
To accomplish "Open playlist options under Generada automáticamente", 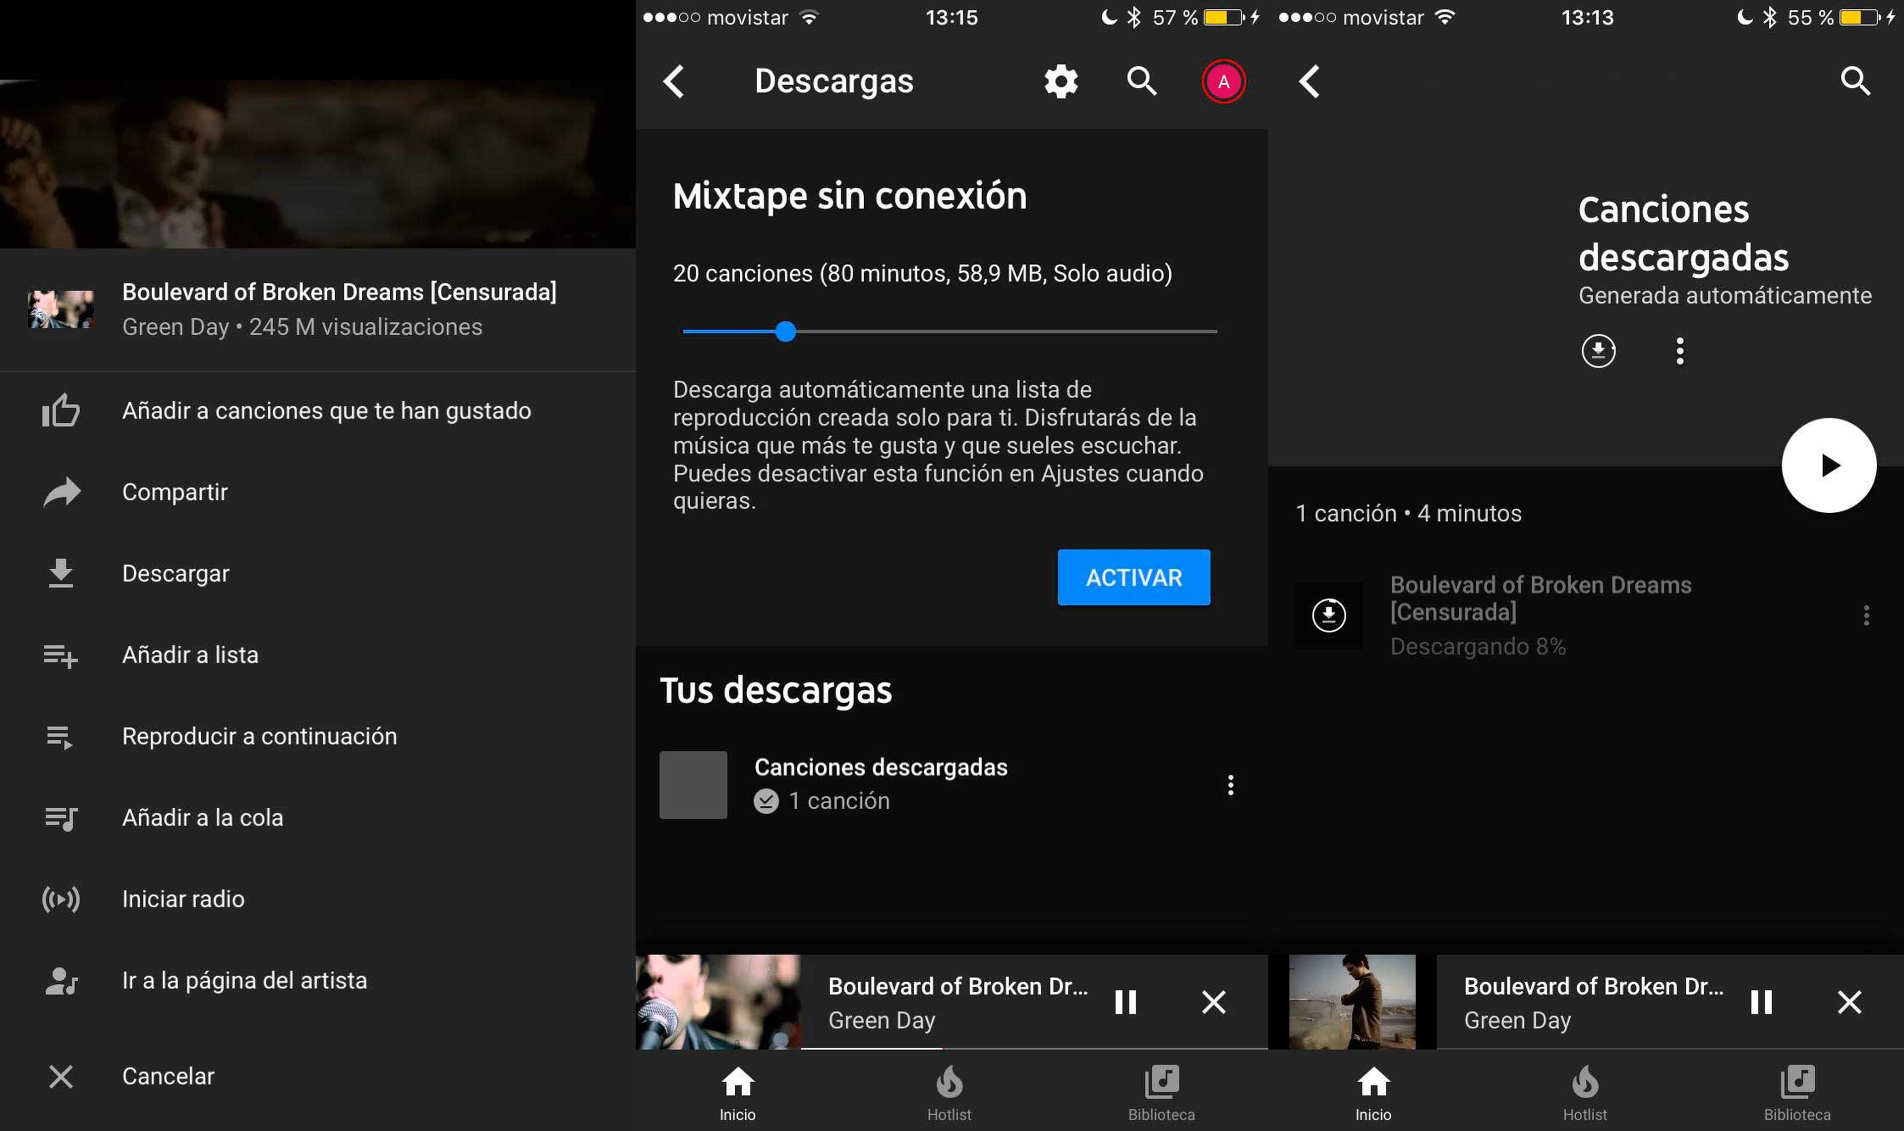I will (x=1680, y=352).
